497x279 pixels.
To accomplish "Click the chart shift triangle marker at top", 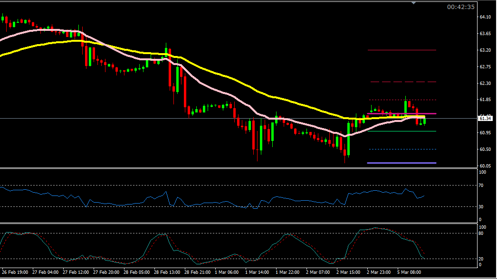I will [x=414, y=3].
